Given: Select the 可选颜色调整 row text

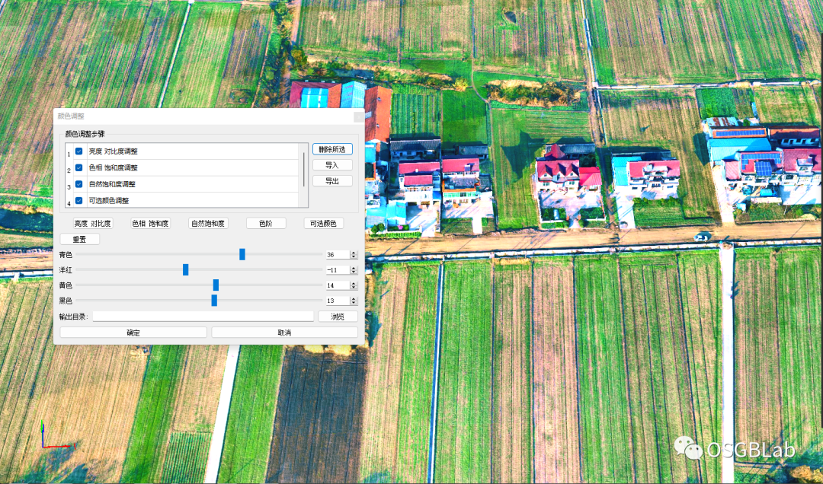Looking at the screenshot, I should point(109,200).
